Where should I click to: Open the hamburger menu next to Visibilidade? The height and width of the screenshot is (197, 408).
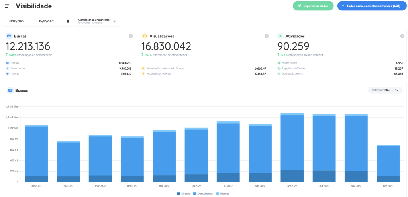8,6
